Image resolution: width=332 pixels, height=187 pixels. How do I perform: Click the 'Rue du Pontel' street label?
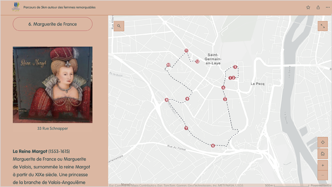pos(176,148)
